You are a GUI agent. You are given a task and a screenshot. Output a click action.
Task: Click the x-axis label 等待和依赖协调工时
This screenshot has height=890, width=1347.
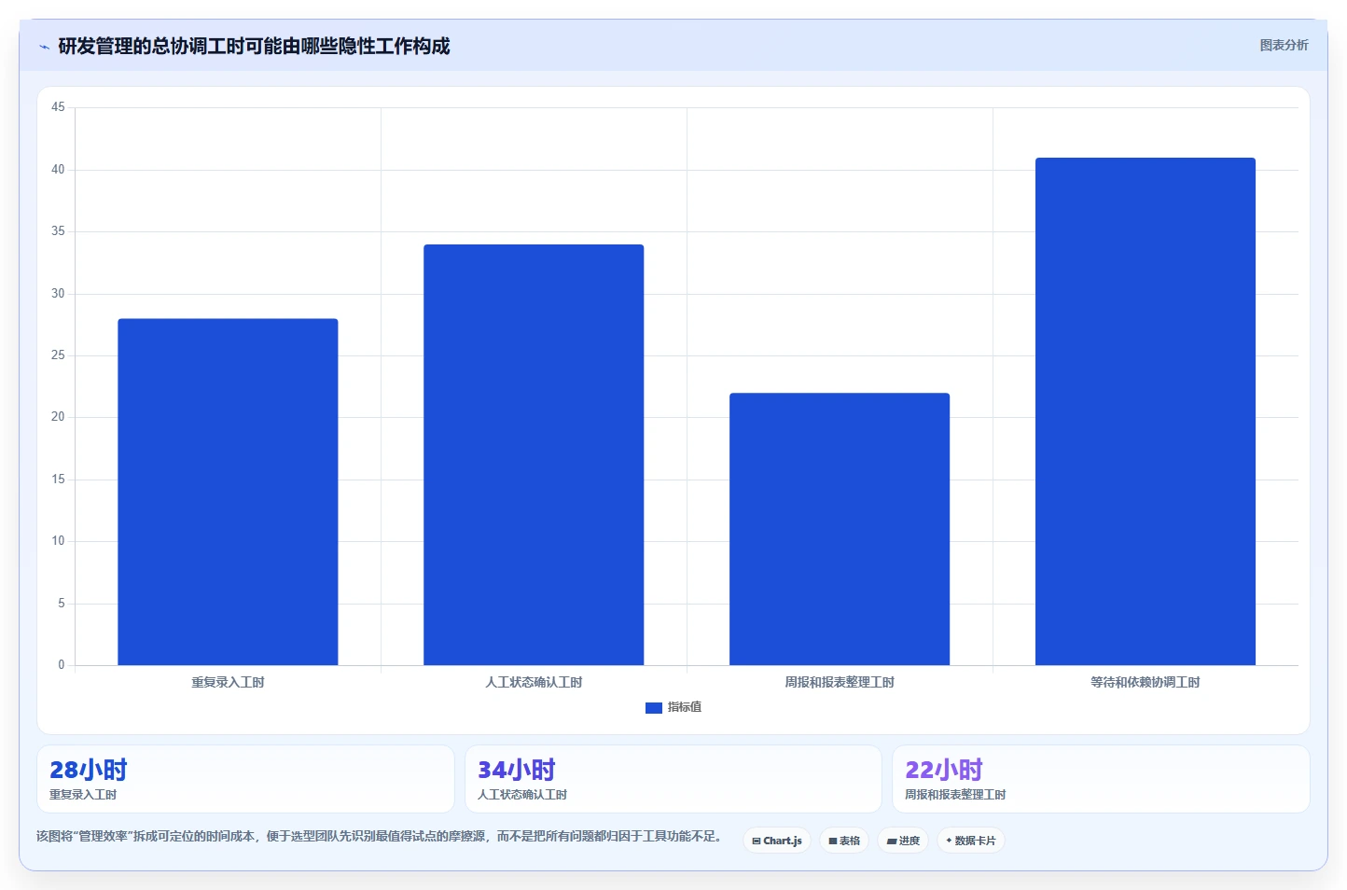tap(1146, 682)
